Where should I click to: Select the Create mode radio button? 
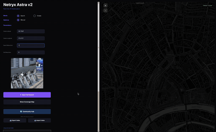pos(35,16)
